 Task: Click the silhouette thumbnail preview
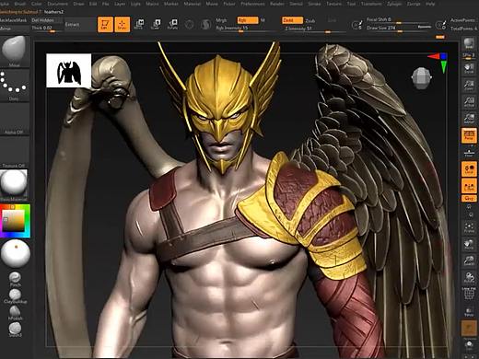click(x=69, y=71)
